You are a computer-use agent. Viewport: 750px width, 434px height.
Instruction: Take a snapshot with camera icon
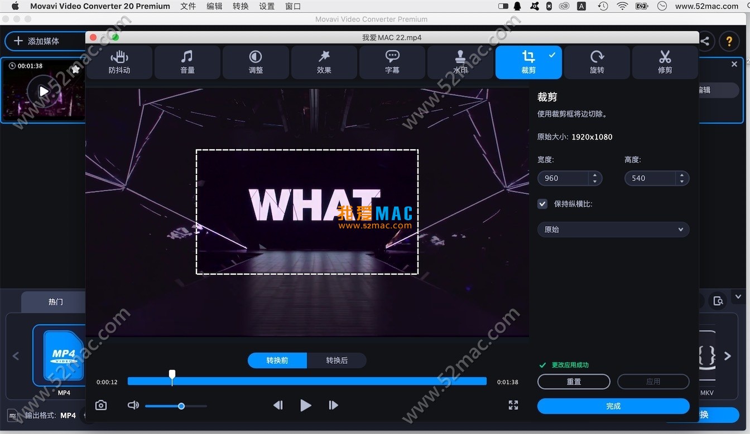(101, 405)
